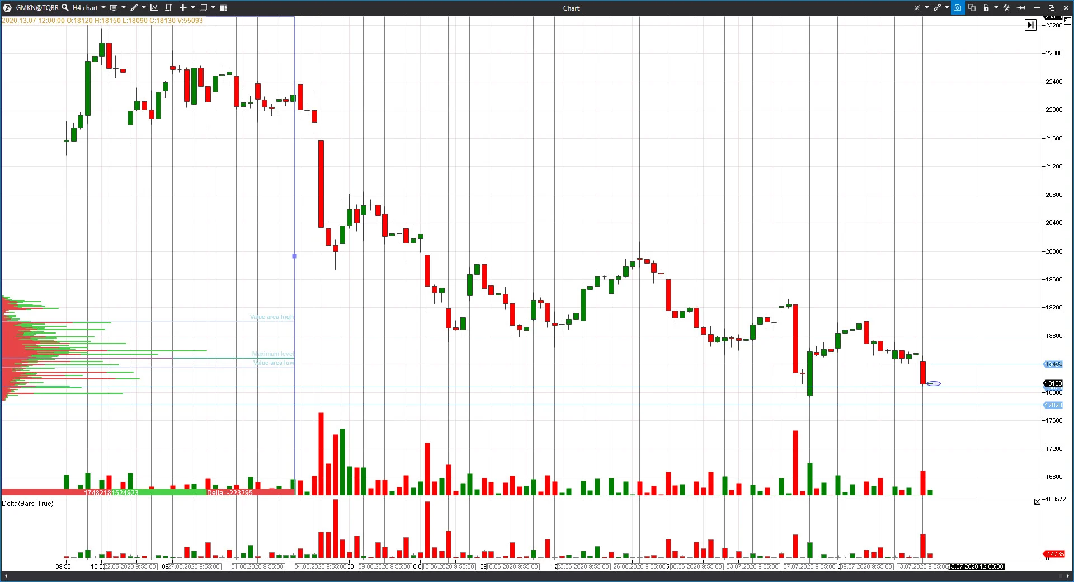Expand the padlock dropdown arrow
This screenshot has width=1074, height=582.
(996, 8)
